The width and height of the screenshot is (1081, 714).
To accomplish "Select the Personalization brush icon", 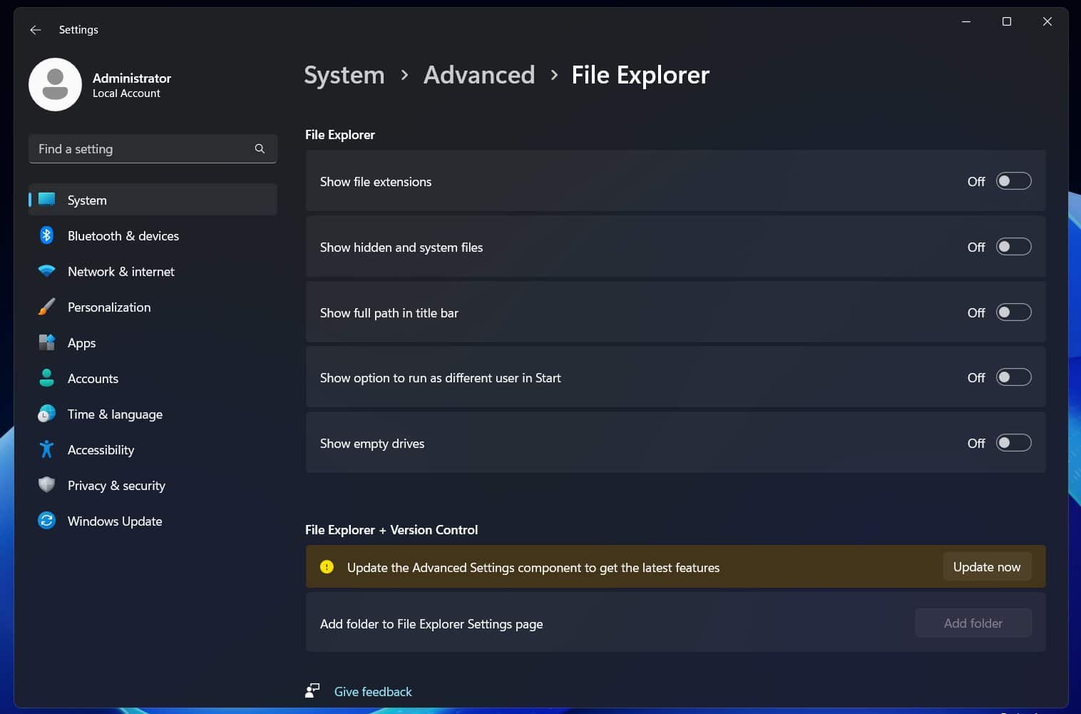I will click(46, 307).
